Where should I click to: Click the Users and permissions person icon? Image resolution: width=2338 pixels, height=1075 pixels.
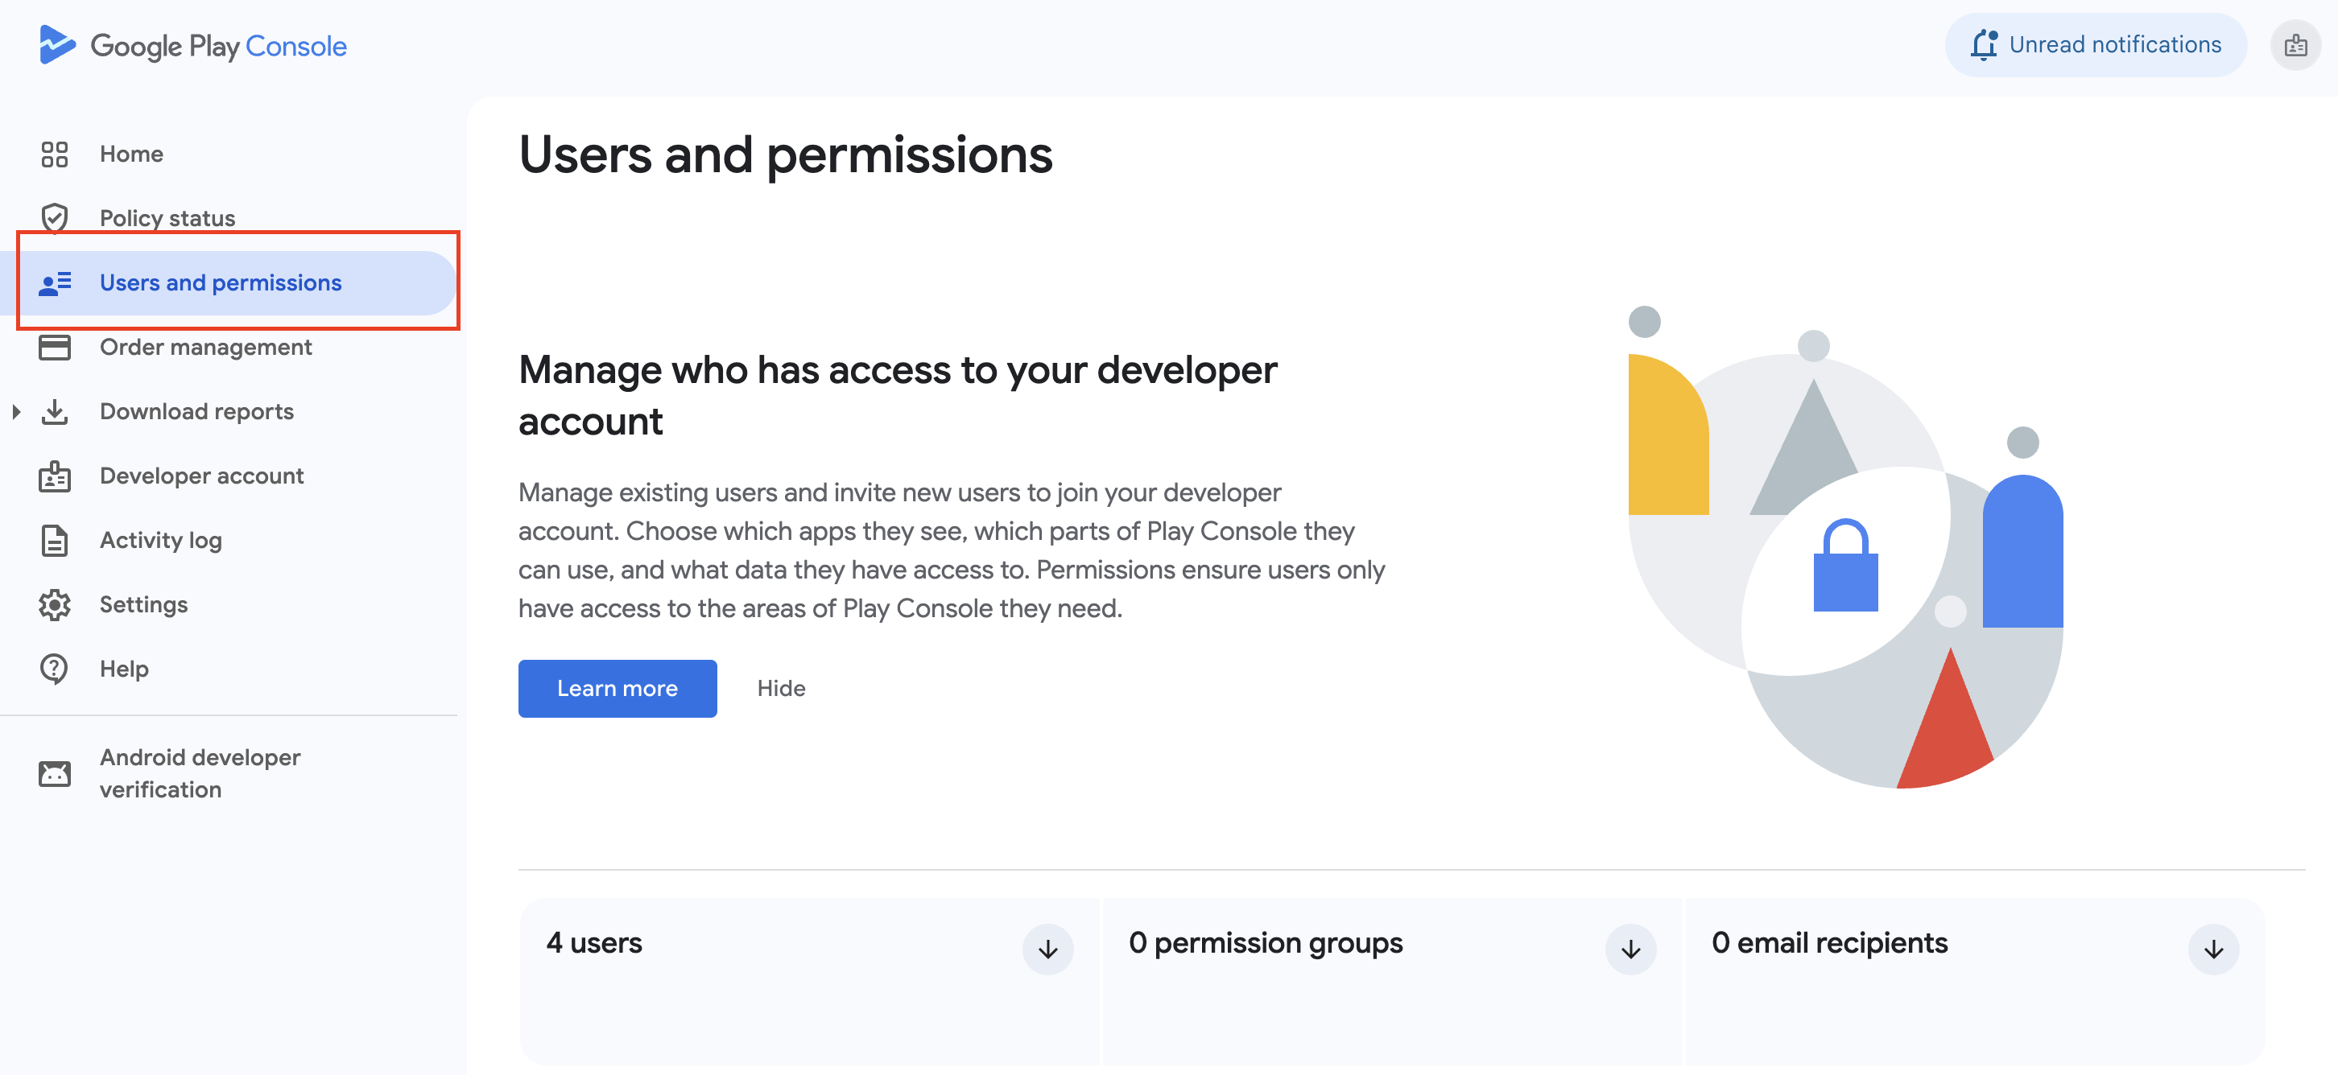(x=55, y=283)
